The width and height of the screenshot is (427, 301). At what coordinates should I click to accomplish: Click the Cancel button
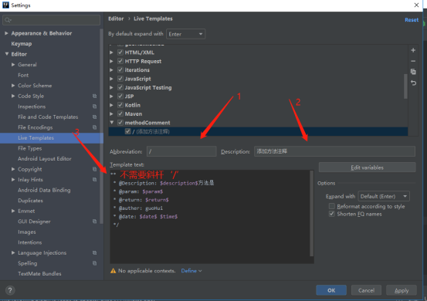(x=366, y=290)
